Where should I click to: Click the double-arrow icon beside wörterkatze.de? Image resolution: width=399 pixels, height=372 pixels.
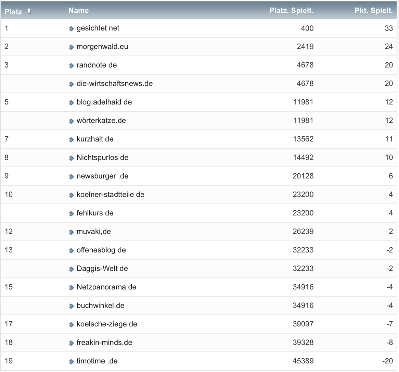tap(71, 121)
